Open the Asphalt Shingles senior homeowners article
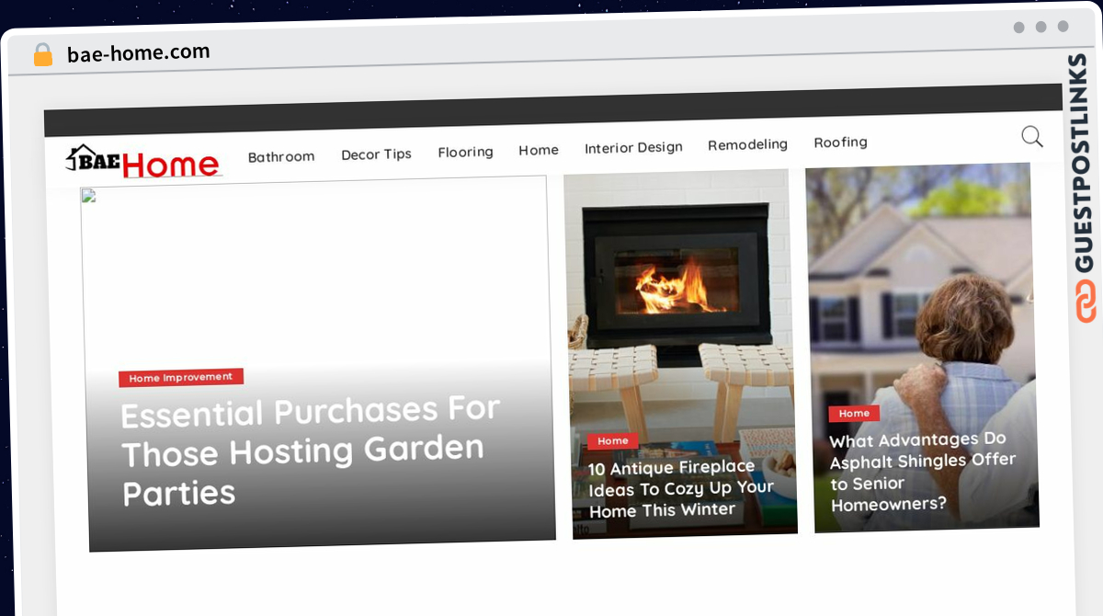 coord(922,472)
